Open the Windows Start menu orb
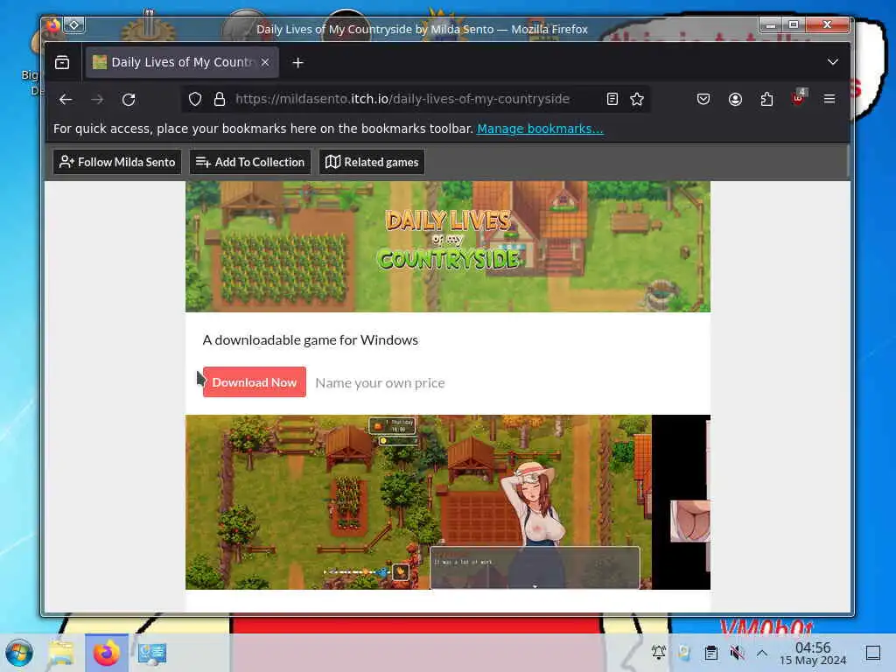896x672 pixels. [19, 653]
